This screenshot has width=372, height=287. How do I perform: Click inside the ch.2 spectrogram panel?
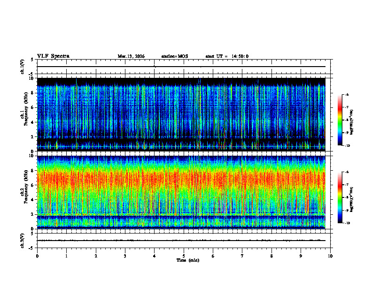tap(181, 192)
